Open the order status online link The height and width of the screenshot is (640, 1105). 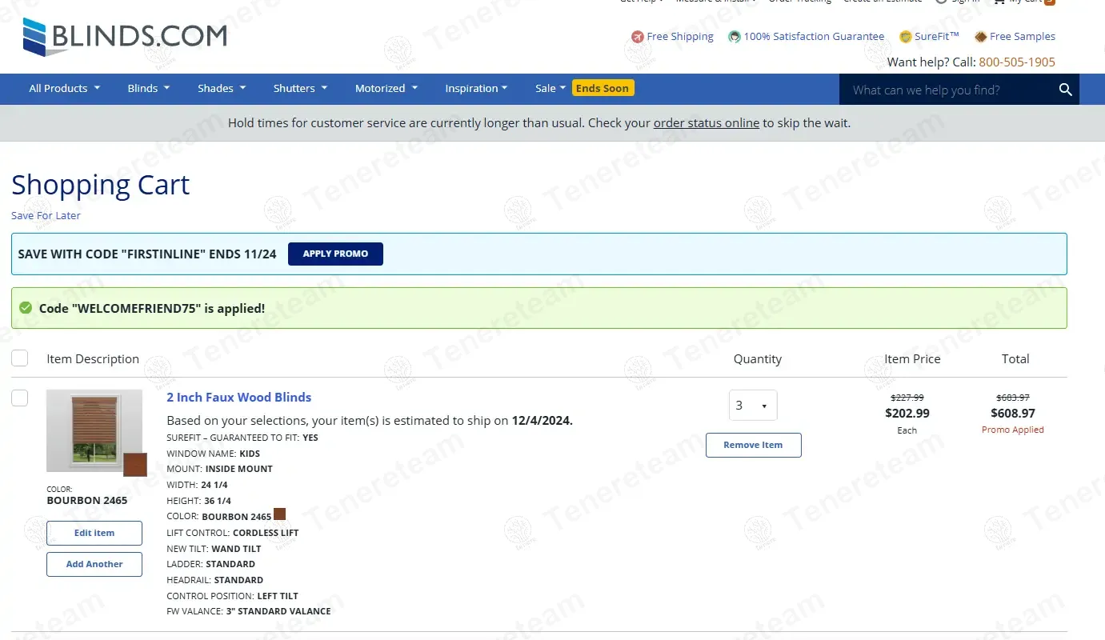[706, 123]
